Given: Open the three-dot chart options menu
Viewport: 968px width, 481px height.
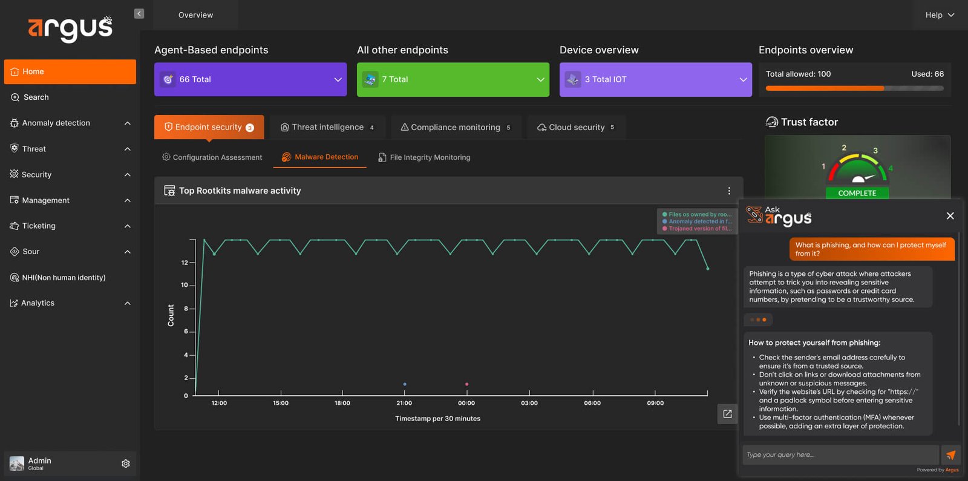Looking at the screenshot, I should pyautogui.click(x=729, y=191).
